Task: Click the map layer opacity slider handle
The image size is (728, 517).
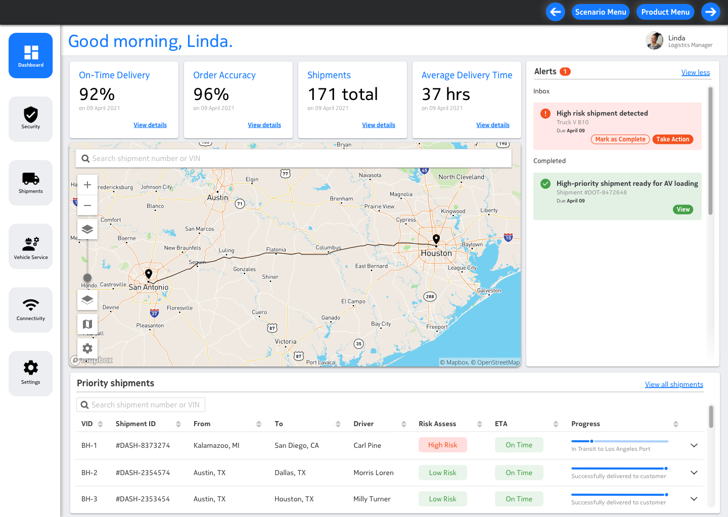Action: click(x=87, y=278)
